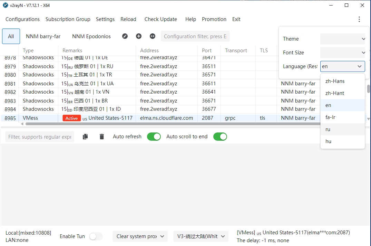Clear log messages with the trash icon
Screen dimensions: 371x246
102,137
